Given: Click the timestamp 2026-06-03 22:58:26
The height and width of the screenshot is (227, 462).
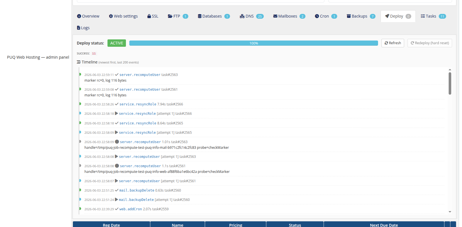Looking at the screenshot, I should pyautogui.click(x=99, y=104).
